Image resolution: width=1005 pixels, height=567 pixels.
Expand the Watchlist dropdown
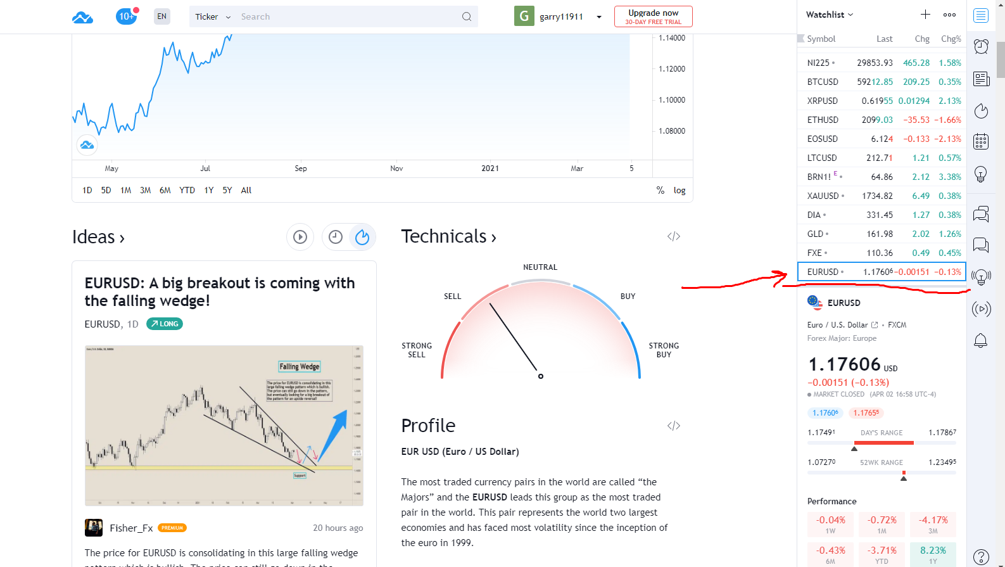[830, 15]
